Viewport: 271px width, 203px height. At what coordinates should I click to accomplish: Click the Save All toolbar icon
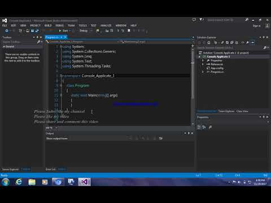tap(37, 30)
